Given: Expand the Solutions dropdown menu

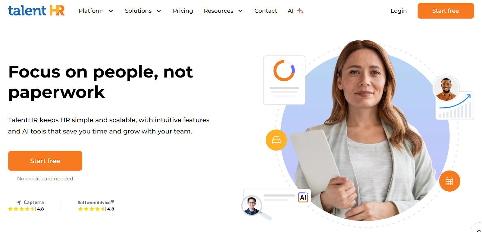Looking at the screenshot, I should (x=143, y=11).
